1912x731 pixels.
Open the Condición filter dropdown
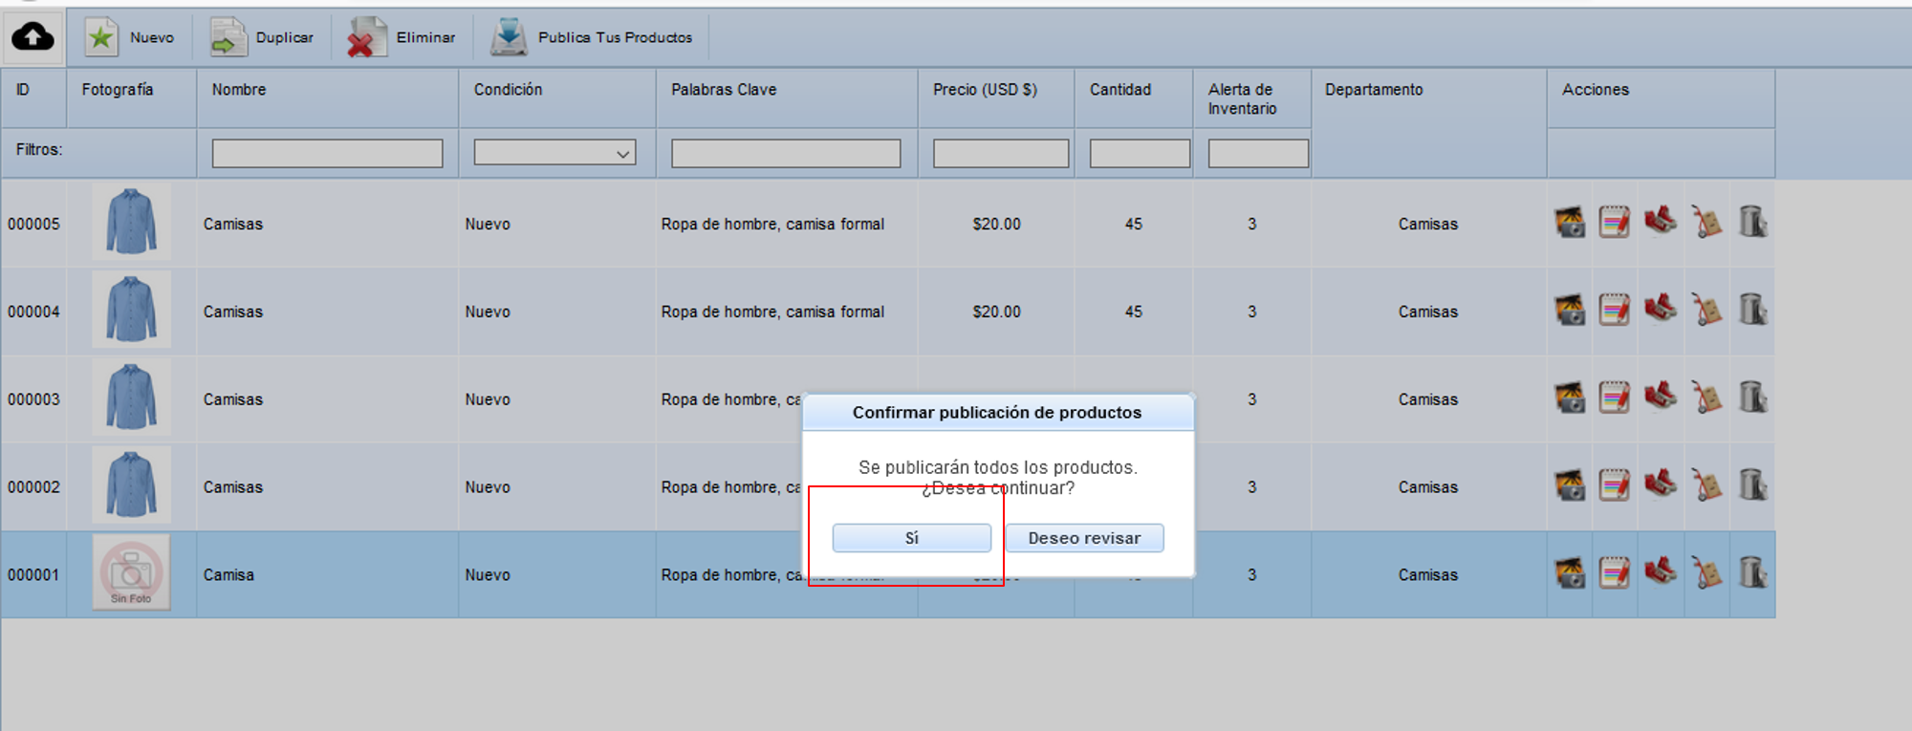555,153
